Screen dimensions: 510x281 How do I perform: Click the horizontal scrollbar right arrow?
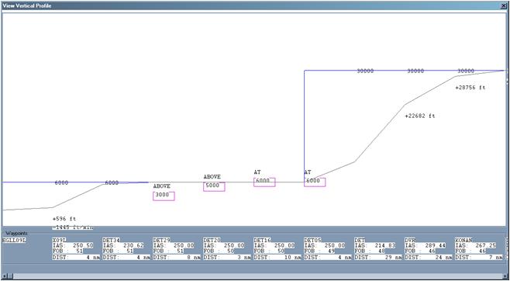pos(505,276)
